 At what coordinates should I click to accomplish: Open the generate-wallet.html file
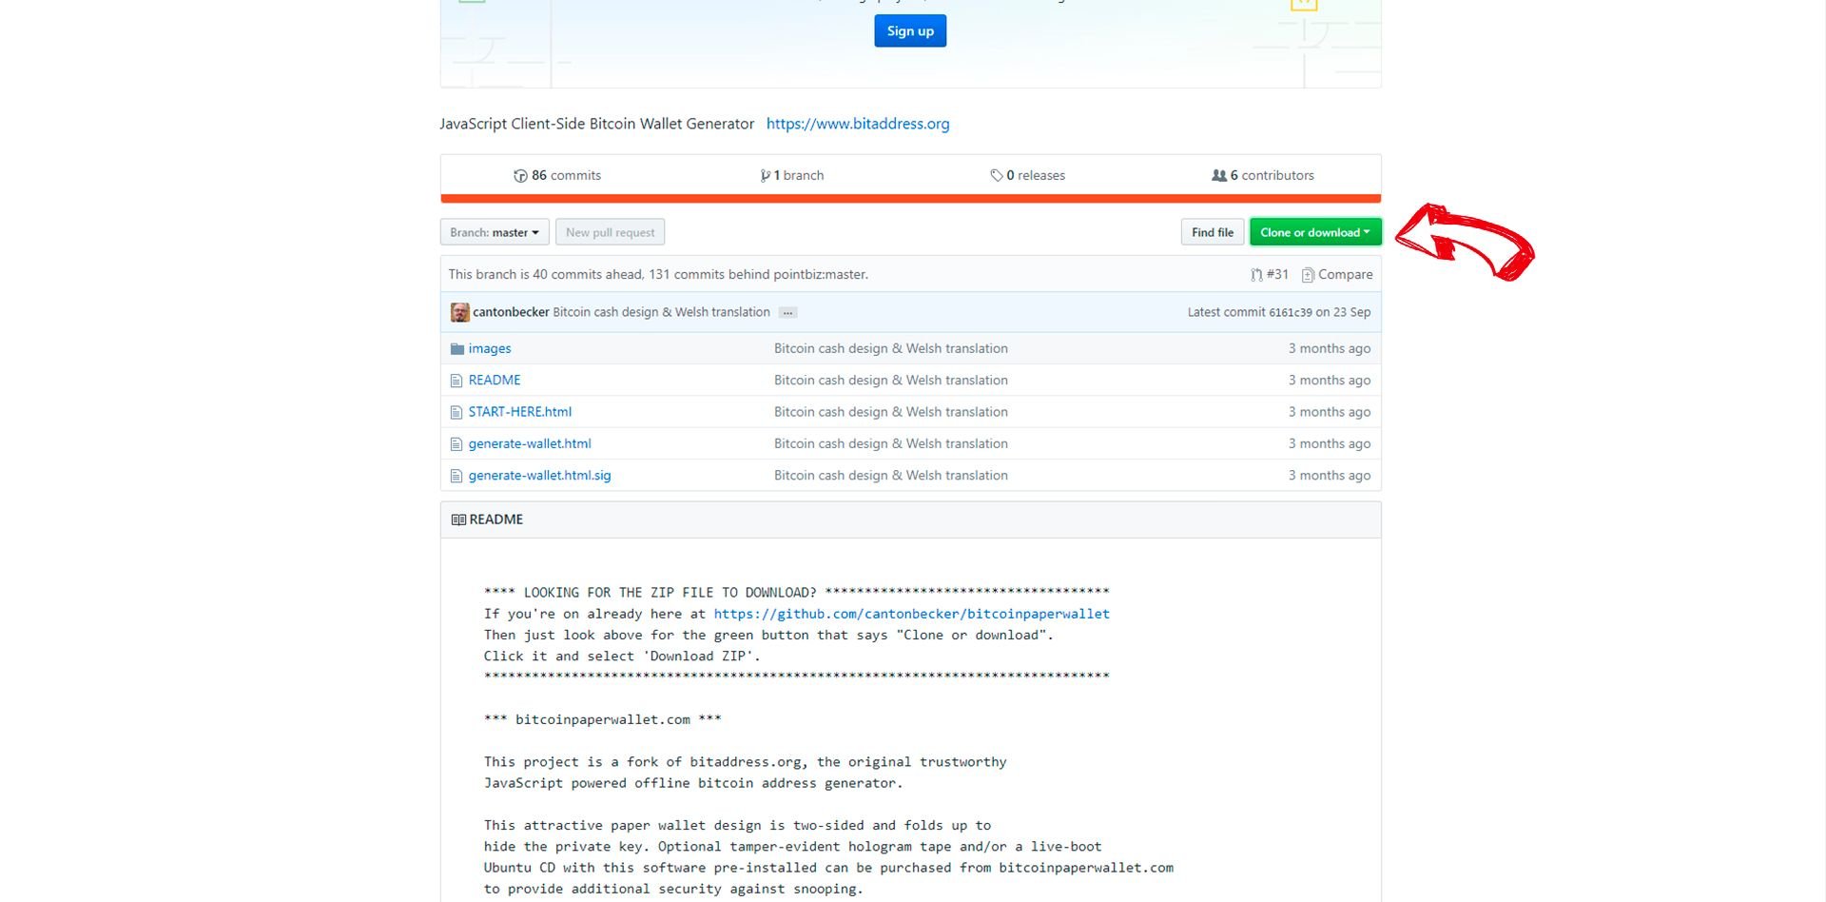(530, 443)
